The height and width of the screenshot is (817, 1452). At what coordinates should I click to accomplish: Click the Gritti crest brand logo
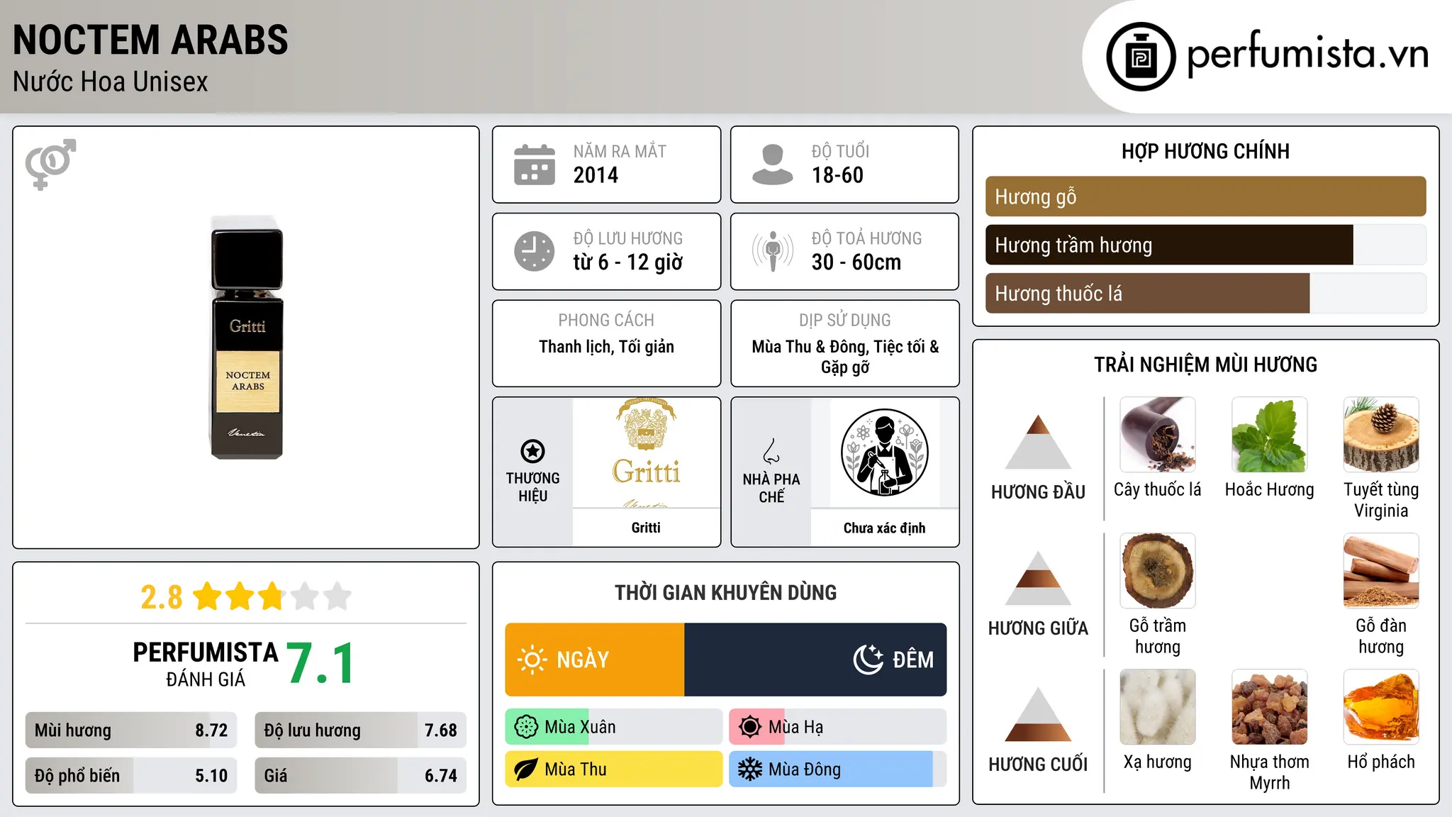pos(646,452)
